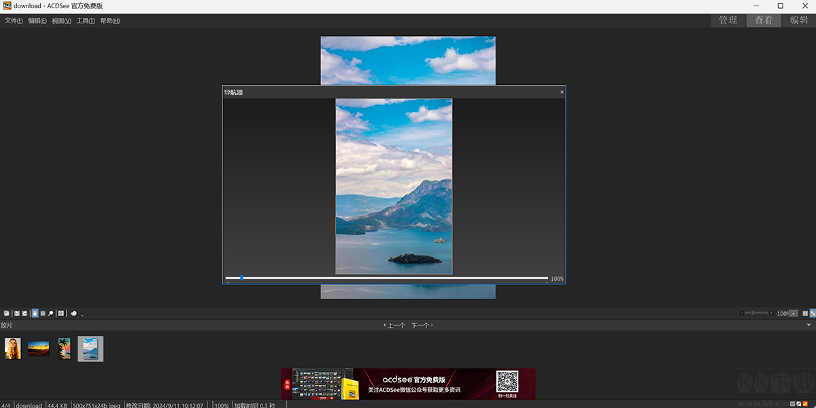This screenshot has width=816, height=408.
Task: Click the gray status bar icon
Action: click(792, 405)
